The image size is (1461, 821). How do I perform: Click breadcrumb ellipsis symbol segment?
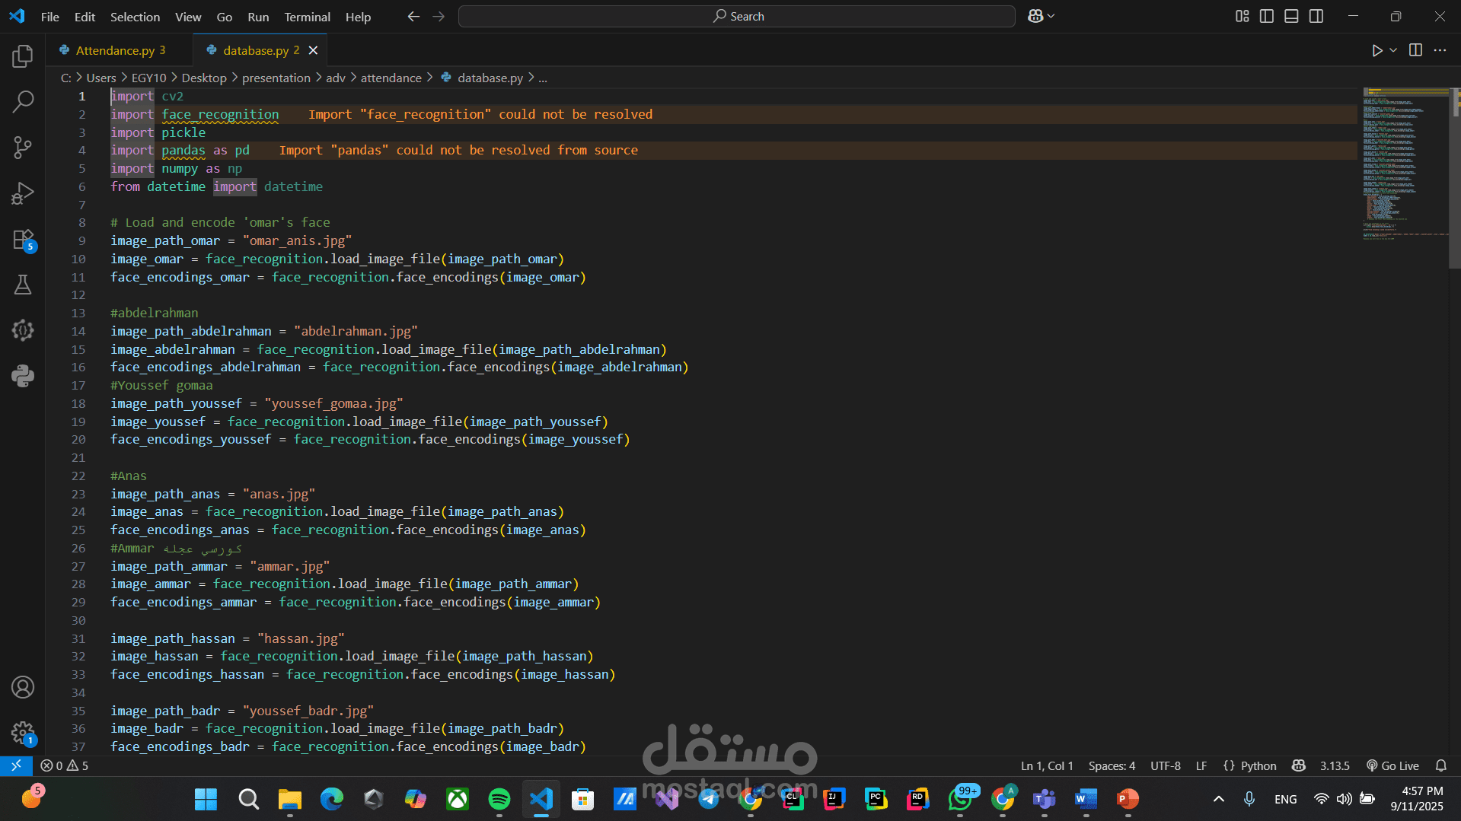[543, 78]
